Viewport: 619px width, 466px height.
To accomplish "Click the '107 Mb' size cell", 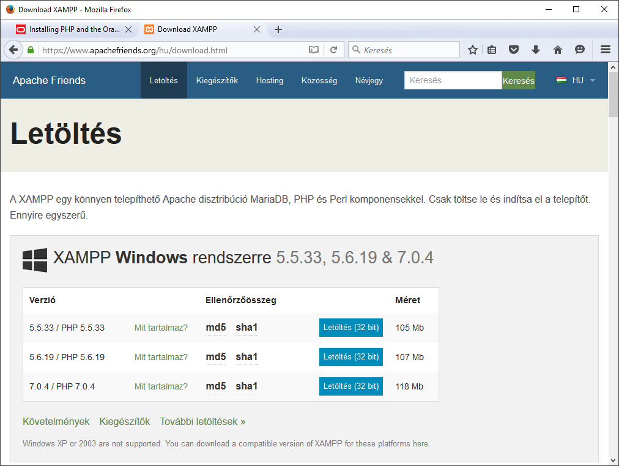I will coord(409,357).
